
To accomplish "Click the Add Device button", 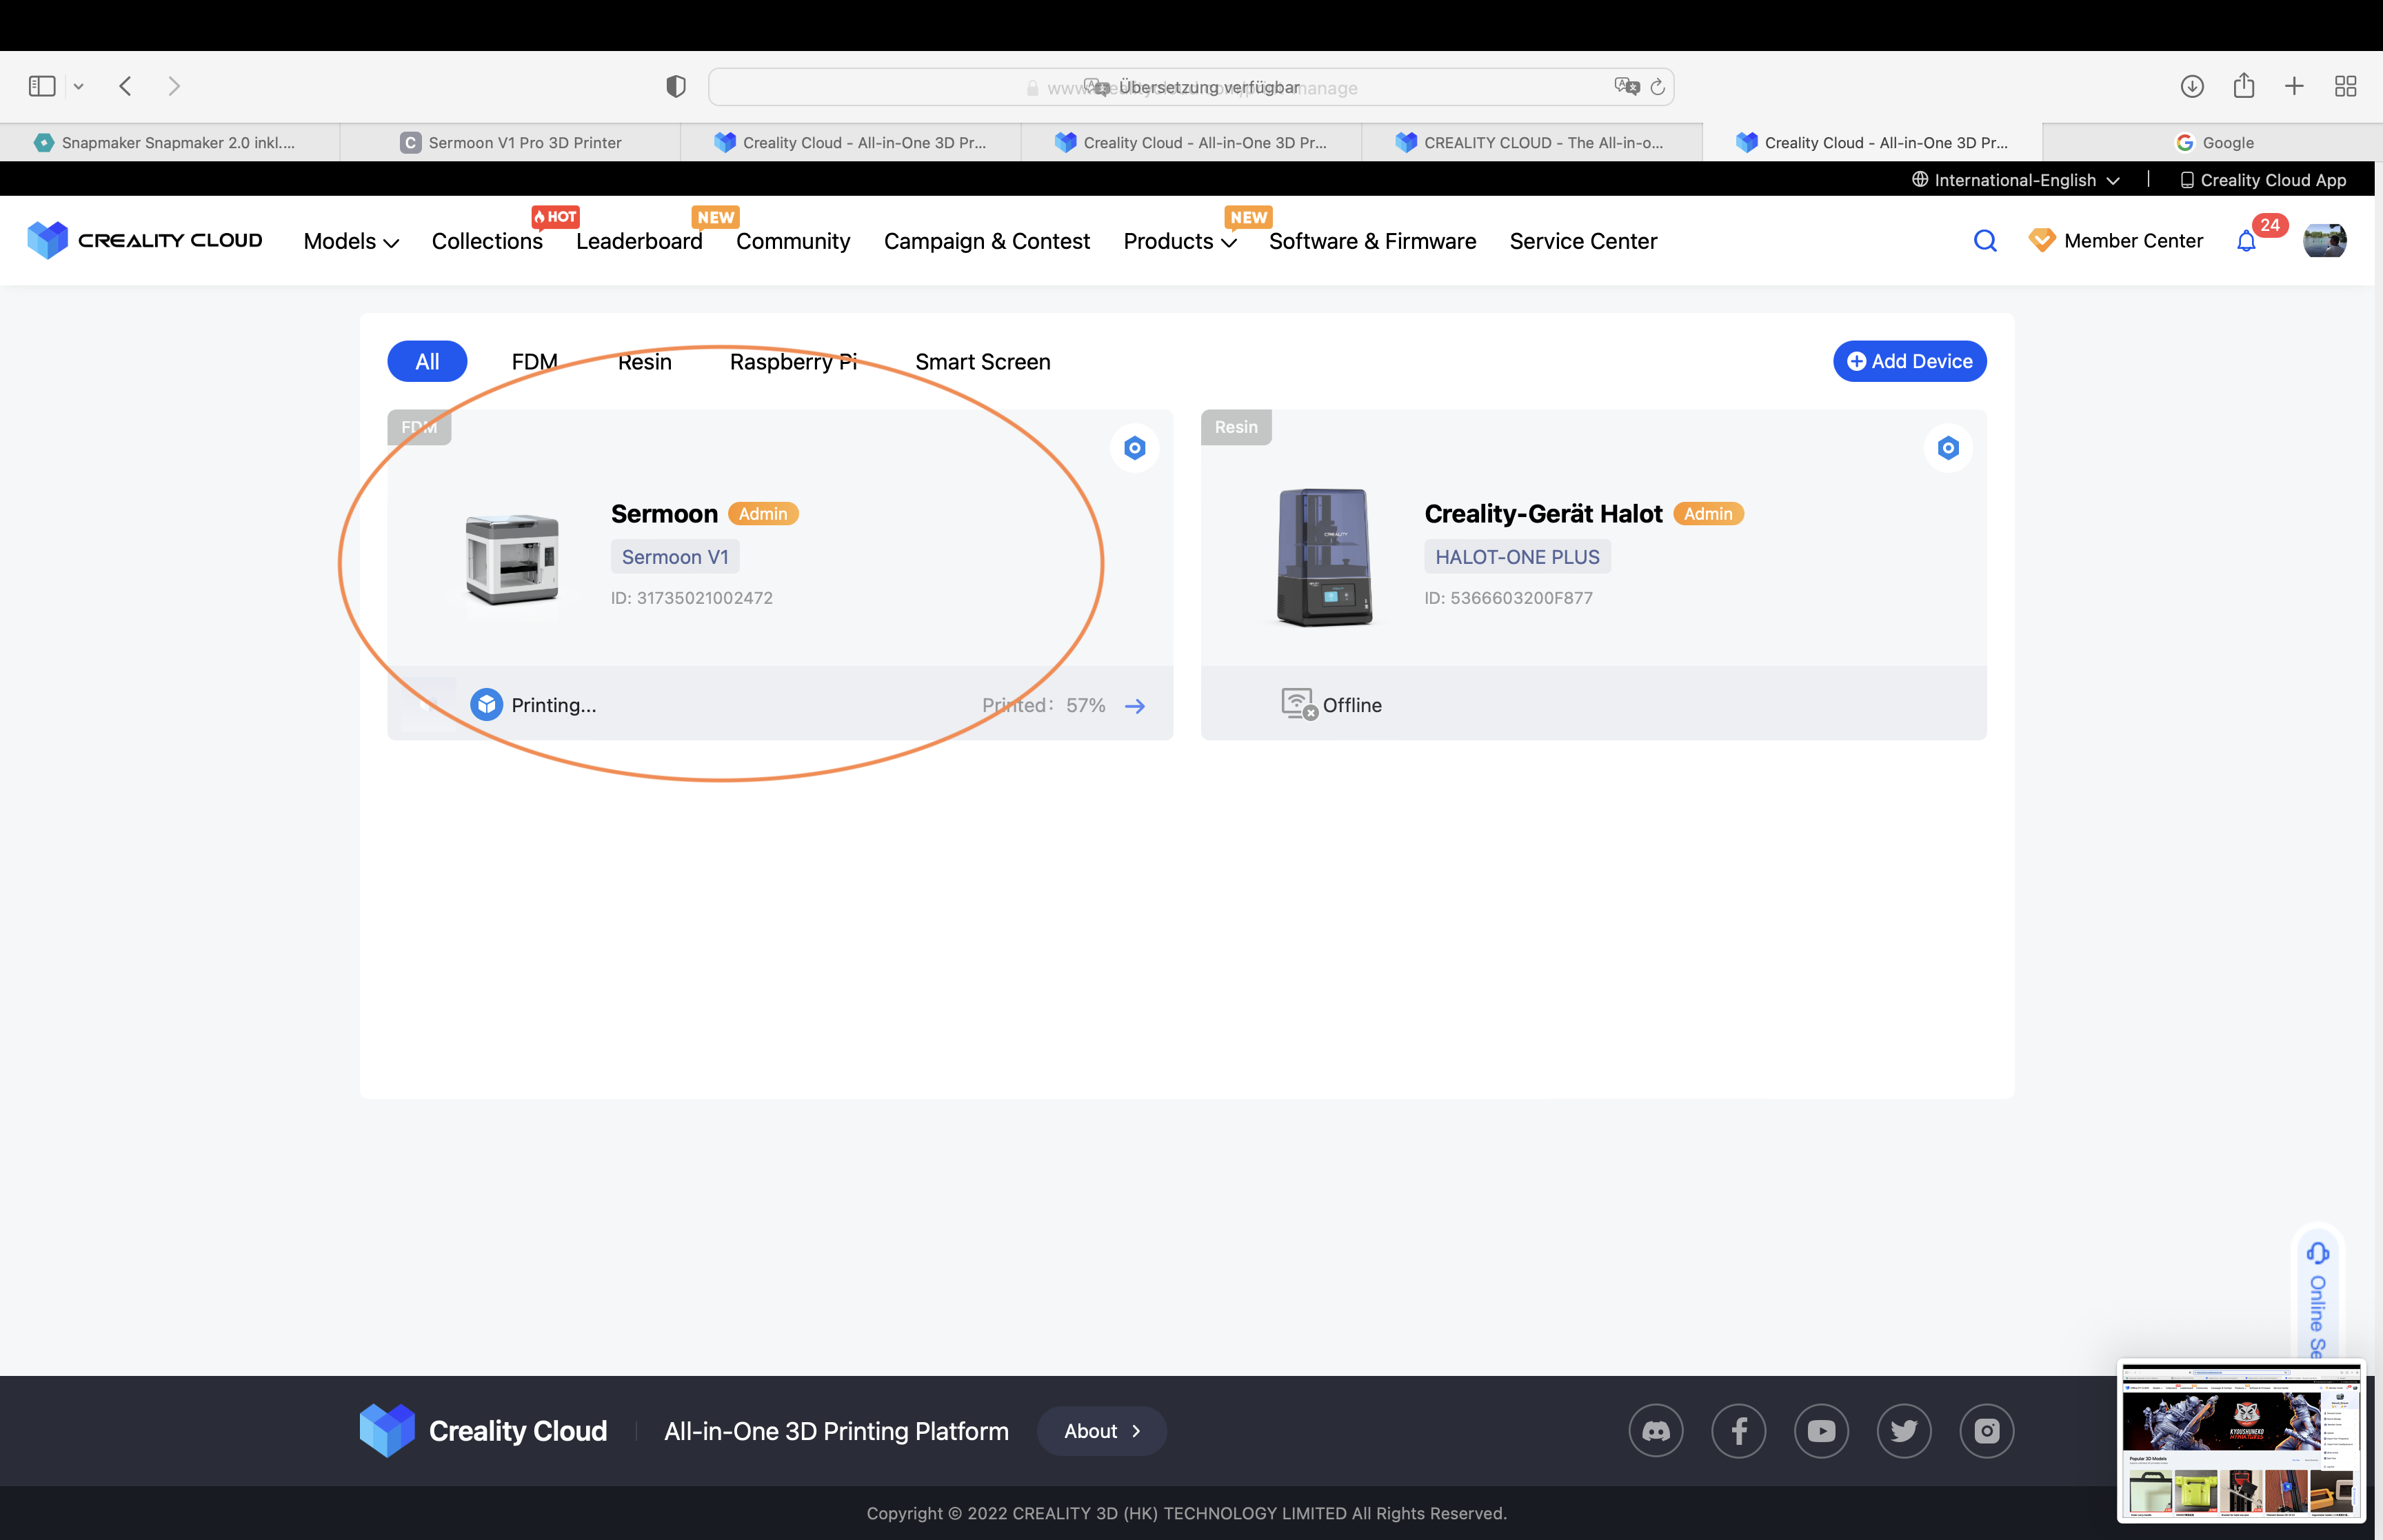I will 1909,361.
